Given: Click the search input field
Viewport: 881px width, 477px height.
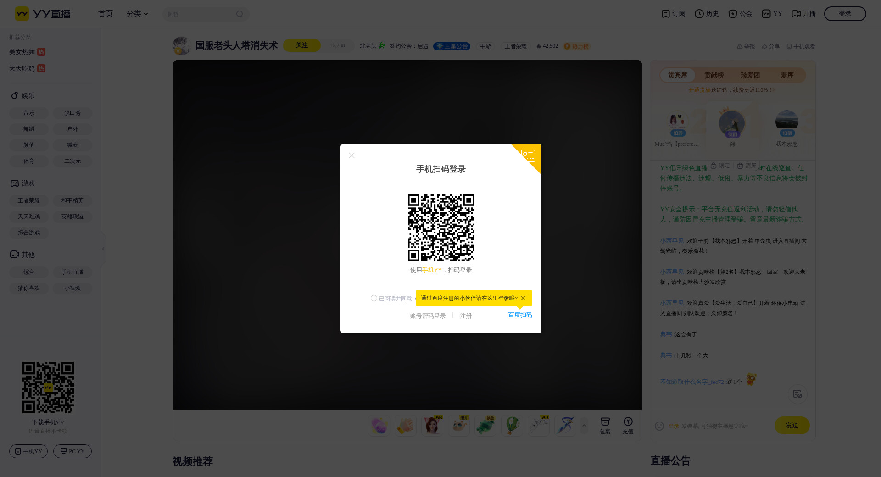Looking at the screenshot, I should tap(200, 14).
